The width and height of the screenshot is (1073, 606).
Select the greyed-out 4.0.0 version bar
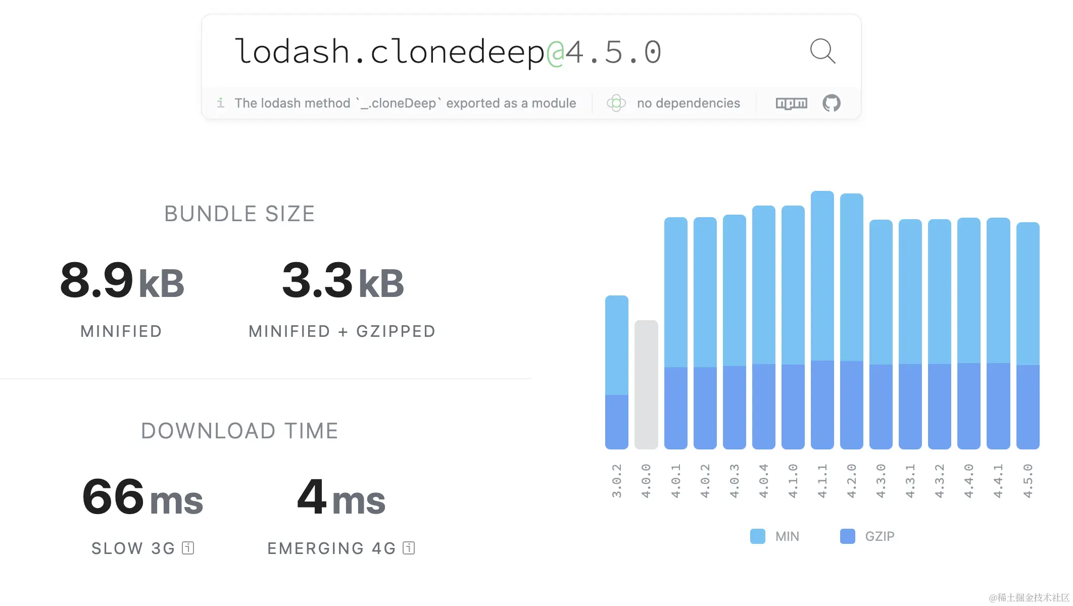pyautogui.click(x=646, y=384)
